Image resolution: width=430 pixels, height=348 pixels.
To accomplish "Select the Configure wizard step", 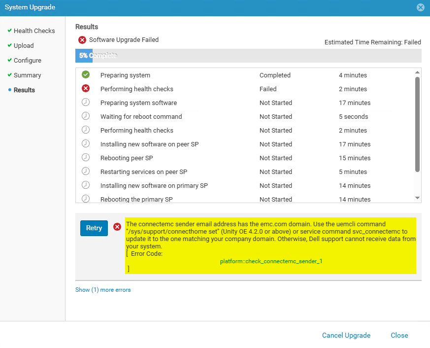I will 27,60.
